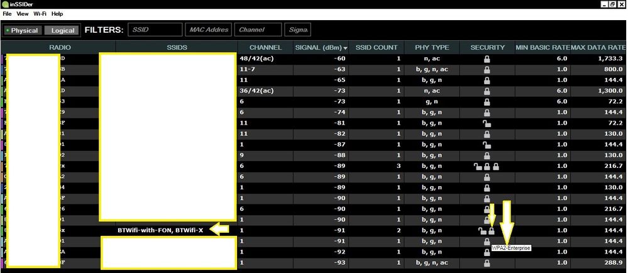
Task: Click the lock icon in the 11-7 channel row
Action: coord(487,69)
